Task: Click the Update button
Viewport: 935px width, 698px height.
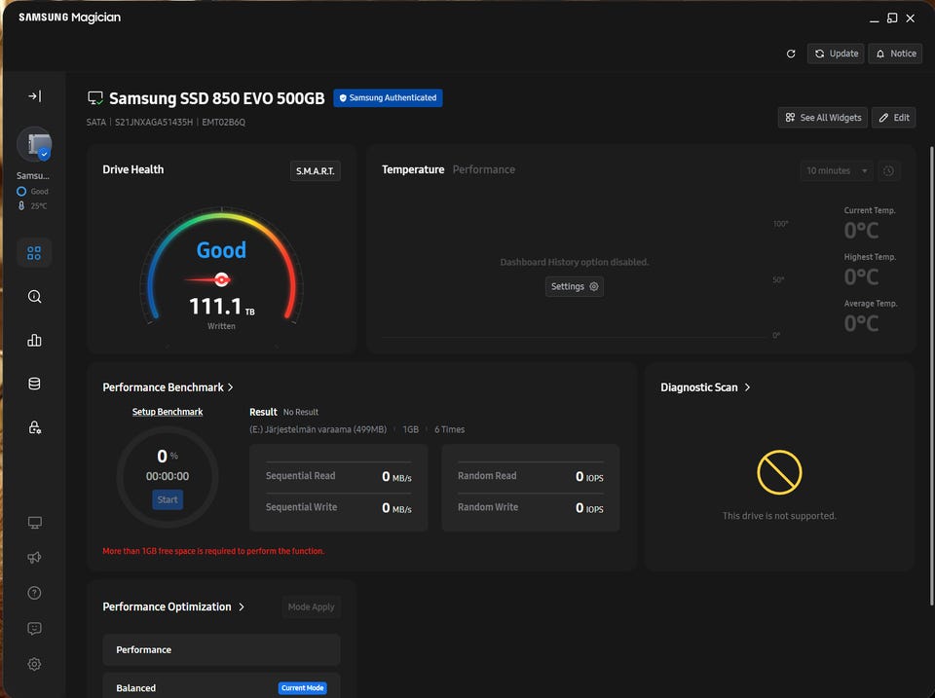Action: pyautogui.click(x=836, y=54)
